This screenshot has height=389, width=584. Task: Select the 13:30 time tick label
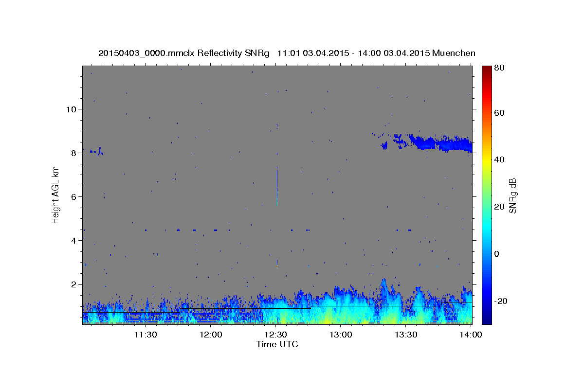[406, 335]
